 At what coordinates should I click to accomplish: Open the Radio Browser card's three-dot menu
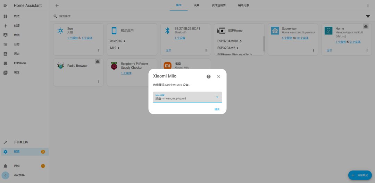(99, 81)
